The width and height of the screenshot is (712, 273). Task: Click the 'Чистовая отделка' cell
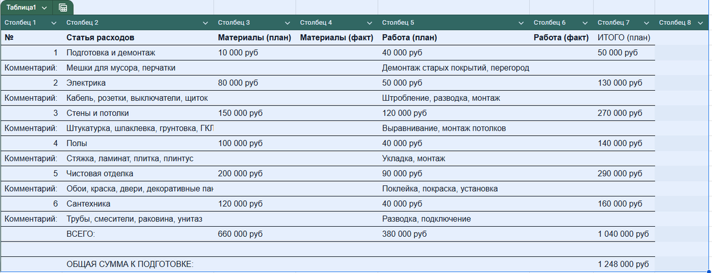pyautogui.click(x=138, y=173)
